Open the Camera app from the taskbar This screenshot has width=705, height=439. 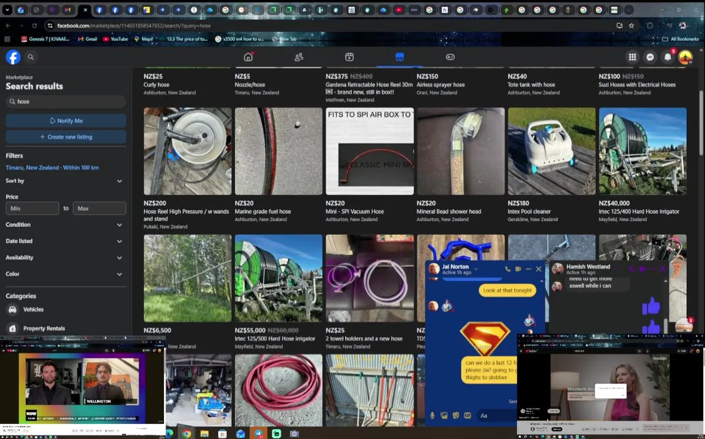[294, 434]
